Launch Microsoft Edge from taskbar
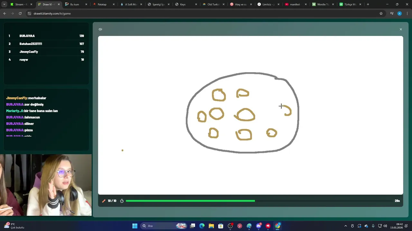412x231 pixels. coord(202,226)
